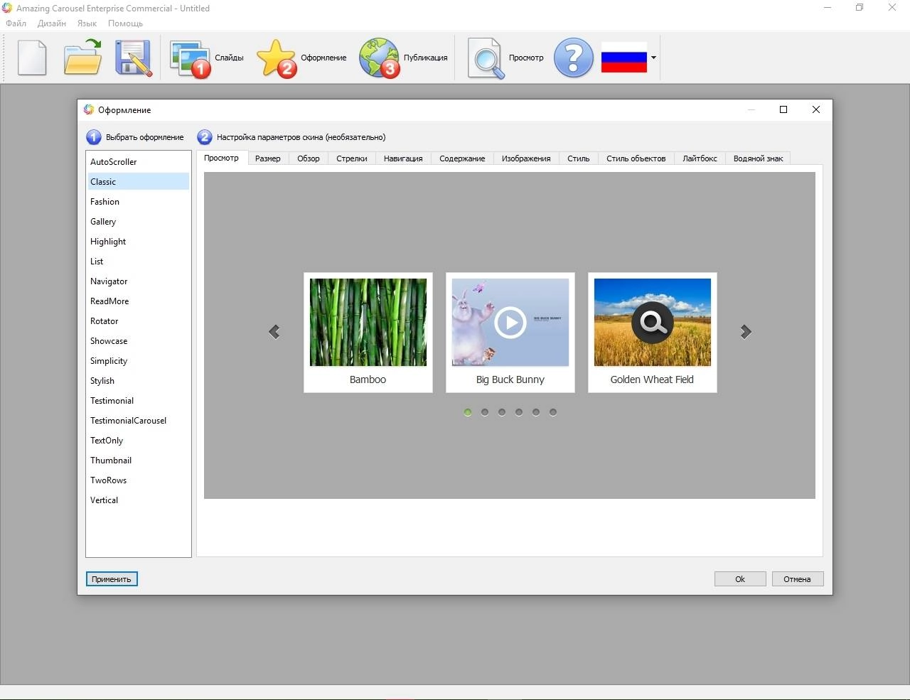Open step 3 Публикация with the globe icon
Screen dimensions: 910x700
[x=404, y=58]
